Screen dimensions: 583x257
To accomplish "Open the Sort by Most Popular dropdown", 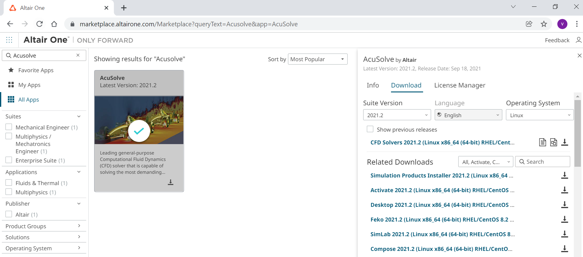I will tap(317, 59).
